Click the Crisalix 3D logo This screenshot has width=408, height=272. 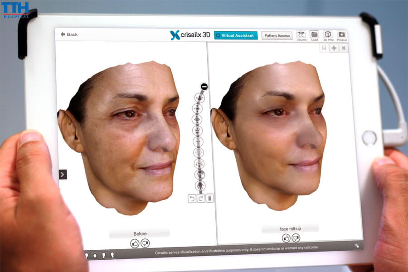pyautogui.click(x=190, y=35)
